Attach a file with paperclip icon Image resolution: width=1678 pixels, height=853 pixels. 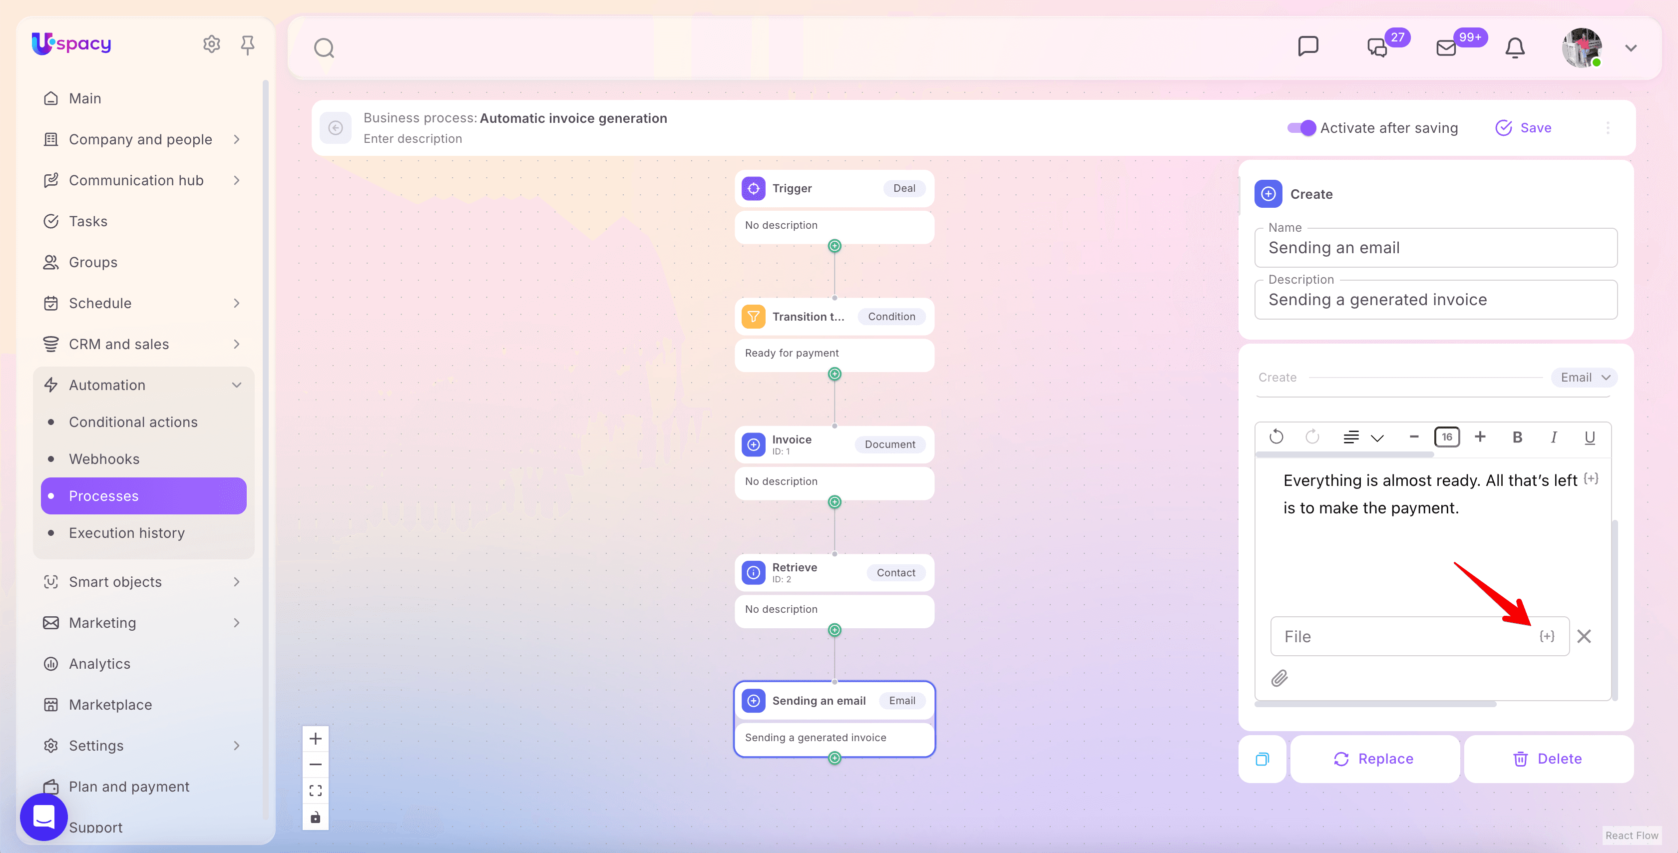(x=1279, y=678)
